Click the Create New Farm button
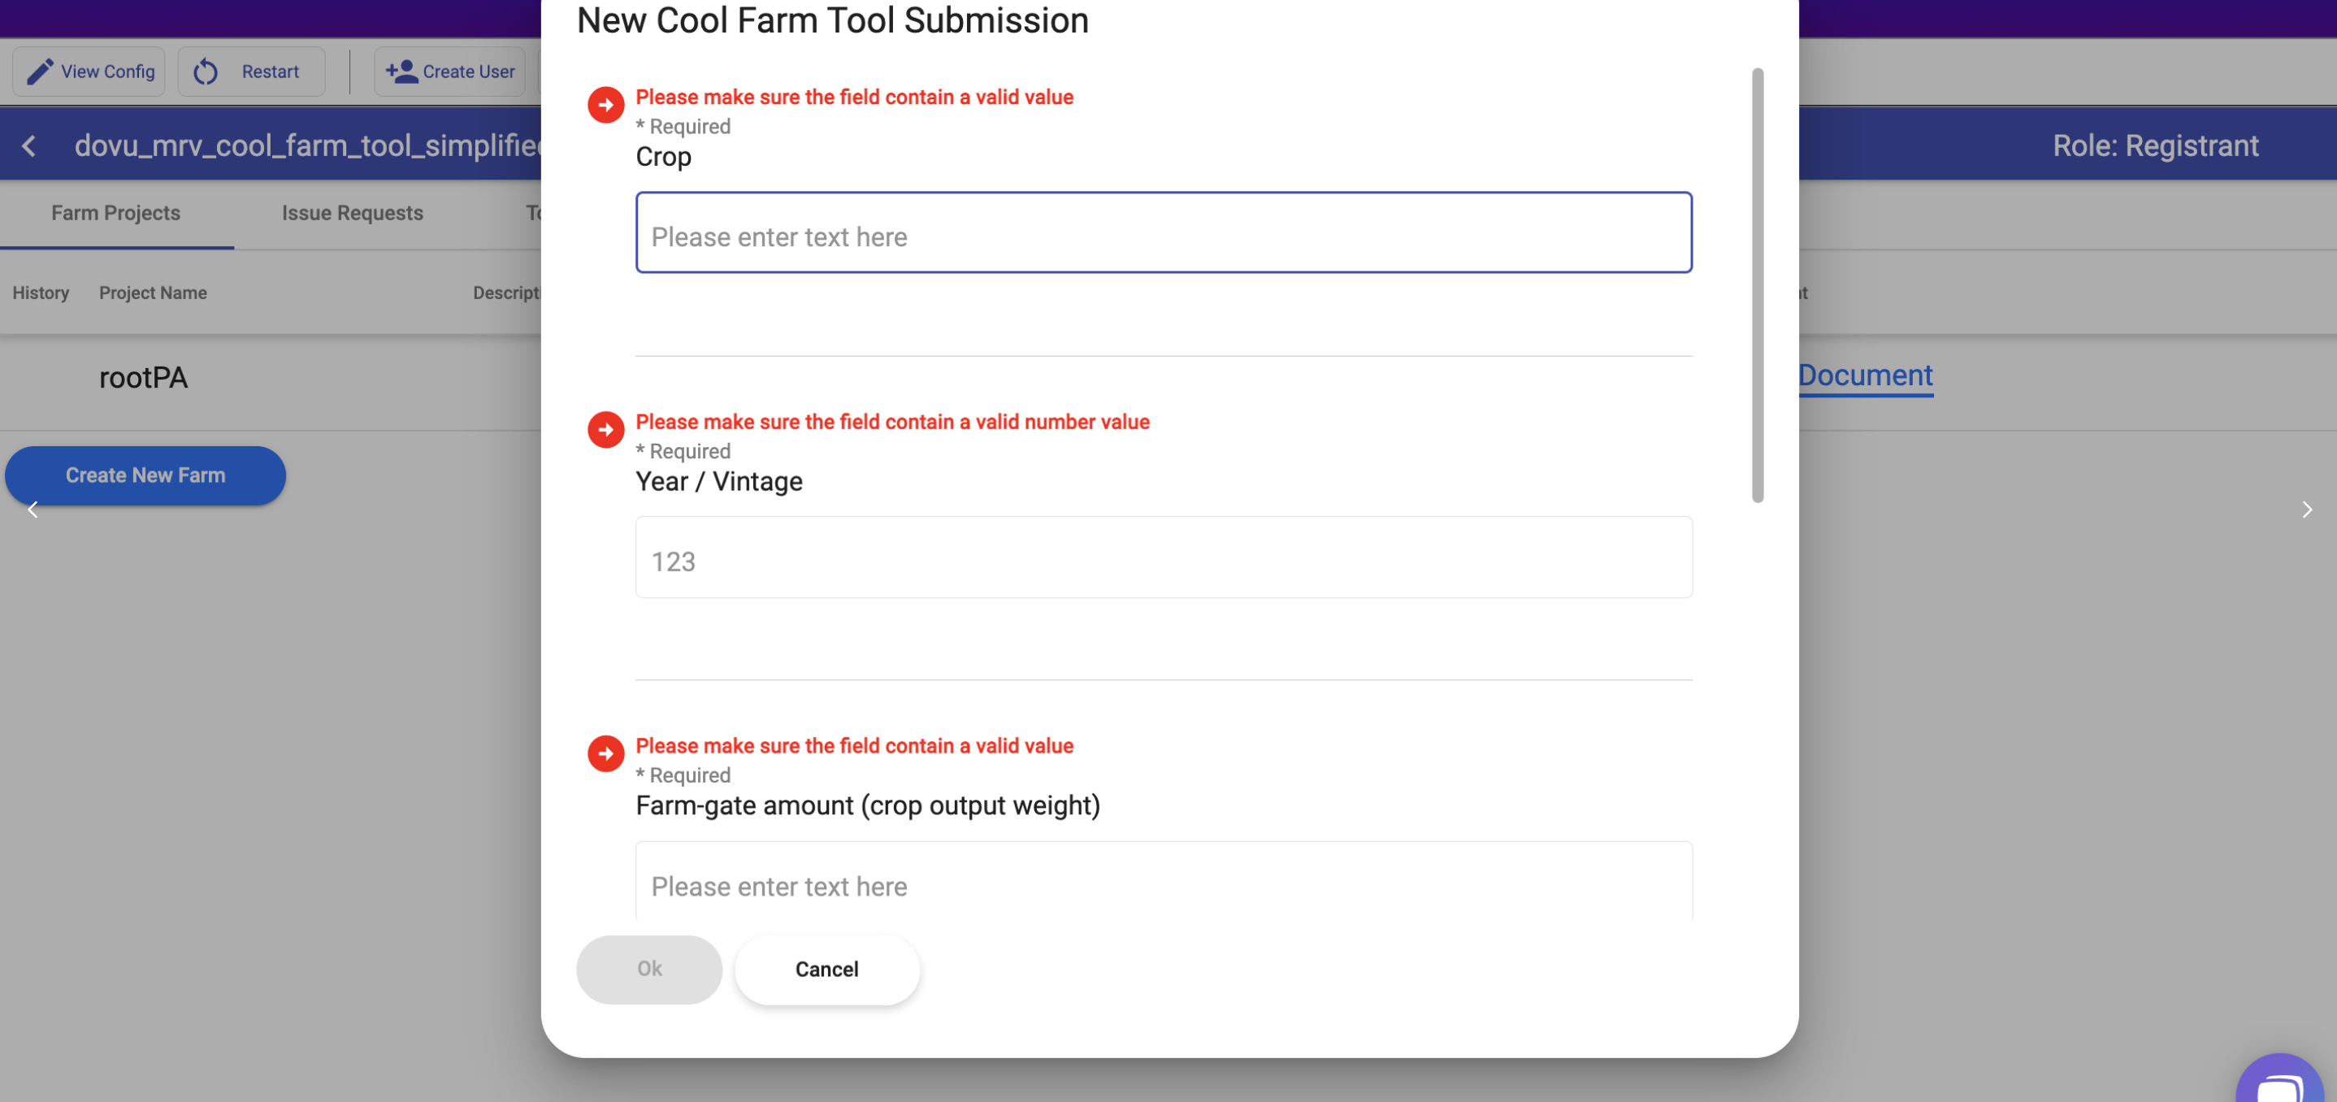The height and width of the screenshot is (1102, 2337). pyautogui.click(x=145, y=475)
